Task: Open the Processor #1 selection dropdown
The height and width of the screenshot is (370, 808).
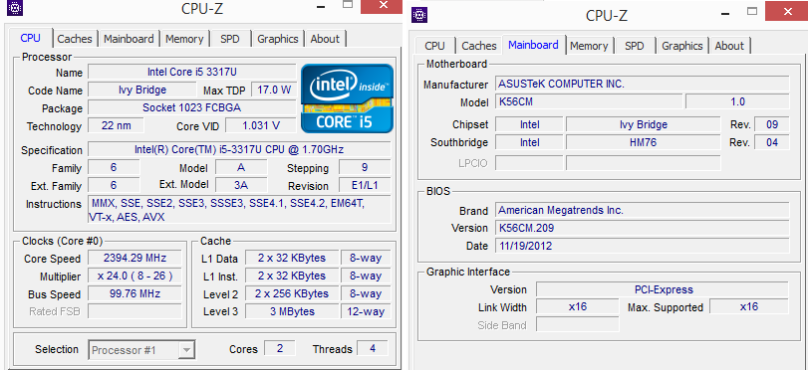Action: 141,350
